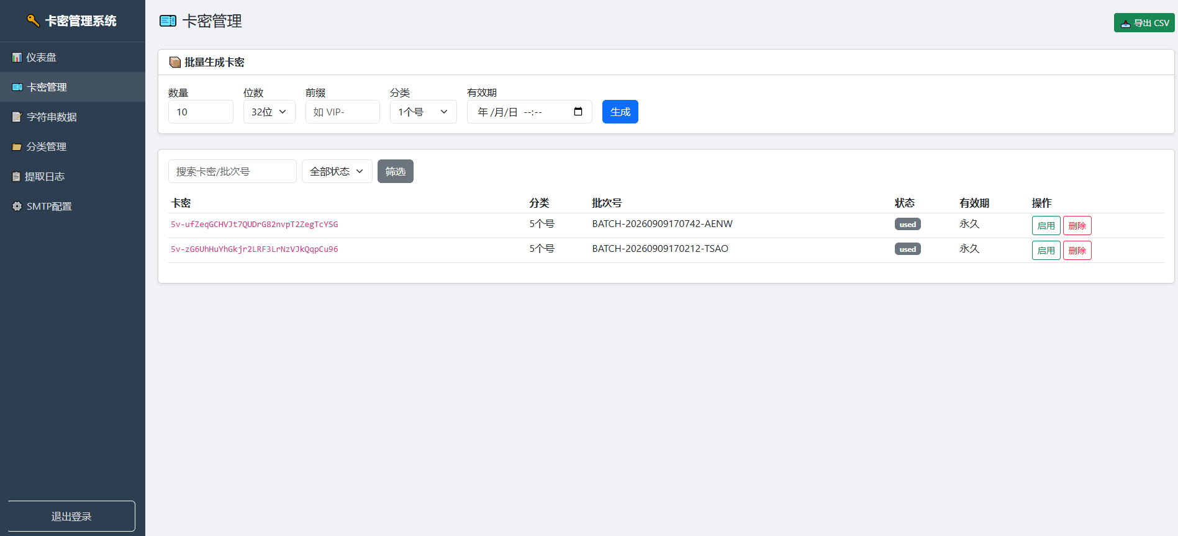This screenshot has height=536, width=1178.
Task: Click the package icon beside 批量生成卡密
Action: coord(175,62)
